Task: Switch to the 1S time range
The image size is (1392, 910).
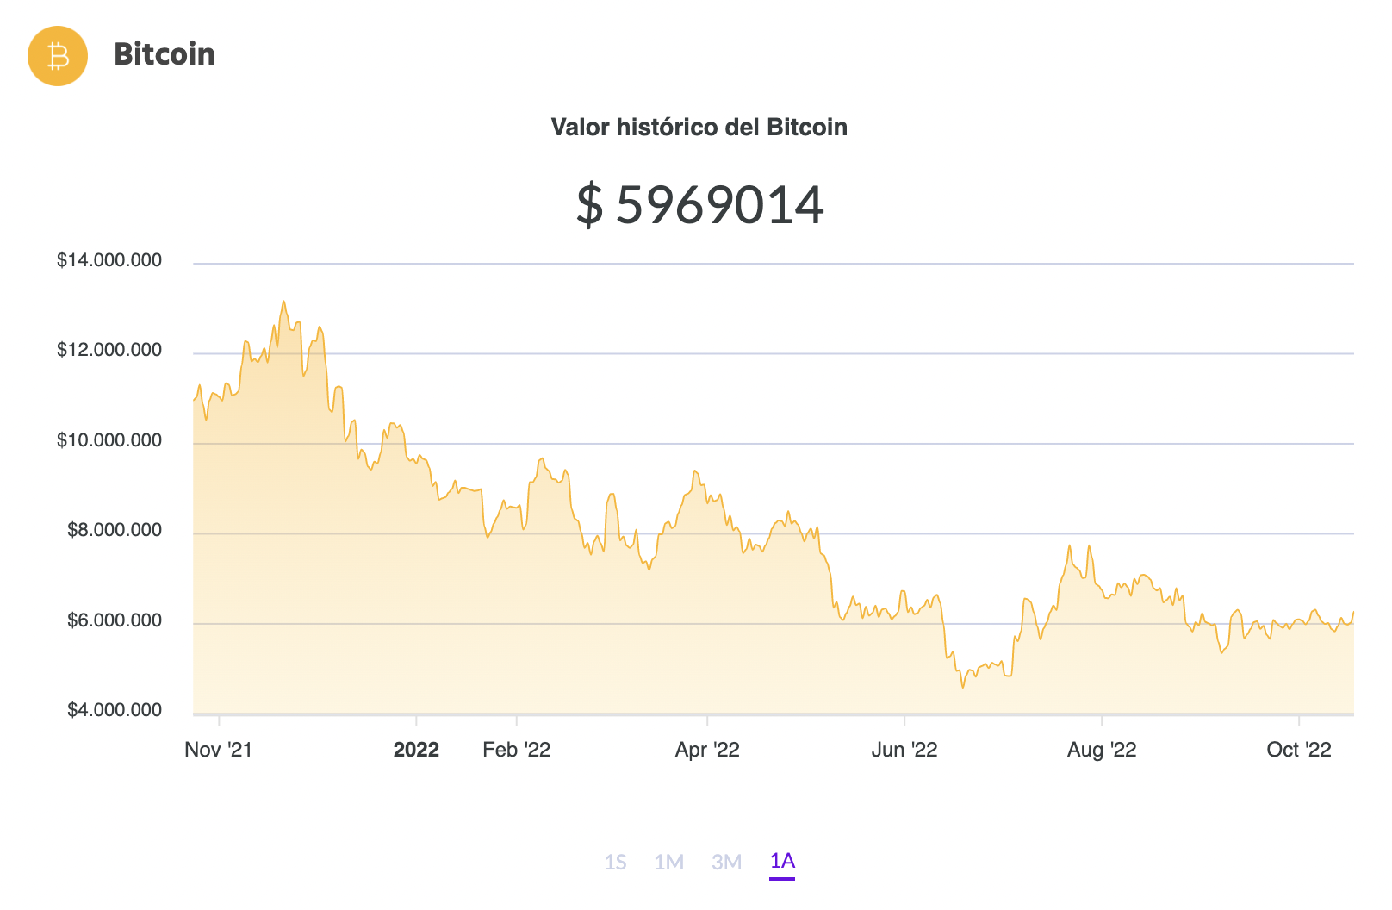Action: pyautogui.click(x=615, y=862)
